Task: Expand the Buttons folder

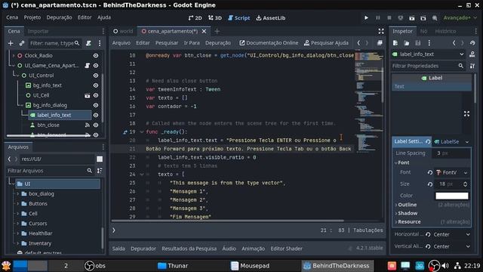Action: (18, 203)
